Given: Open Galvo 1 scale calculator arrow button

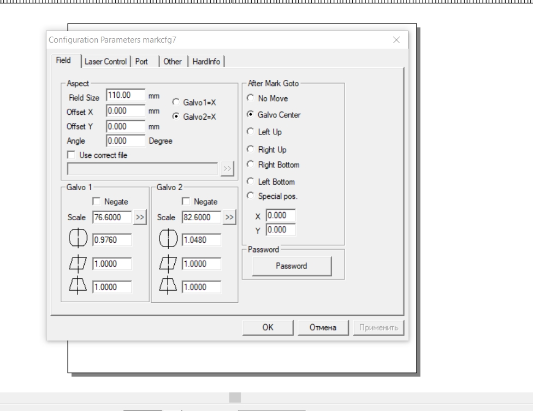Looking at the screenshot, I should (x=140, y=218).
